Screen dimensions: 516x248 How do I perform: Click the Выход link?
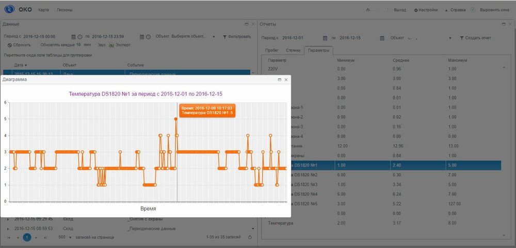pos(400,10)
